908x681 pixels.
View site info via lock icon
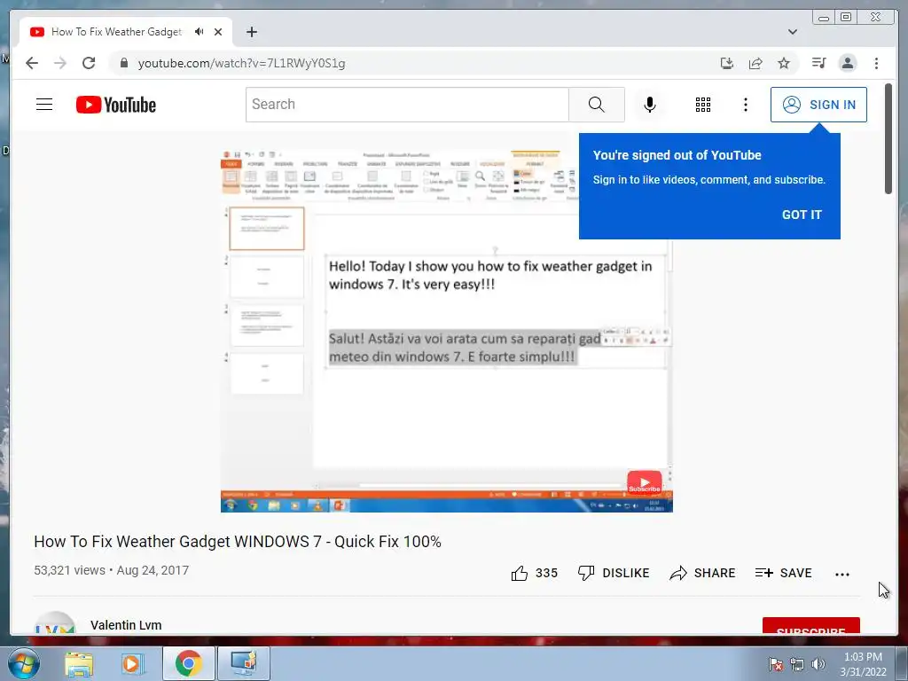pyautogui.click(x=123, y=63)
